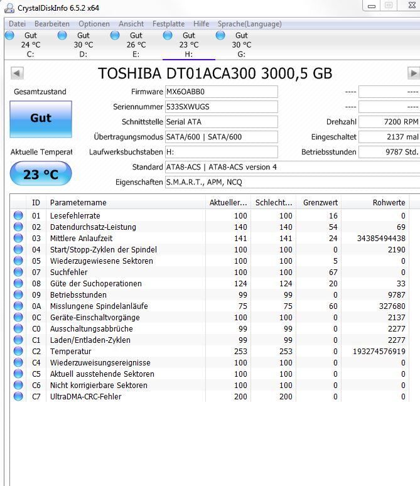
Task: Click the Schnittstelle field Serial ATA
Action: (222, 122)
